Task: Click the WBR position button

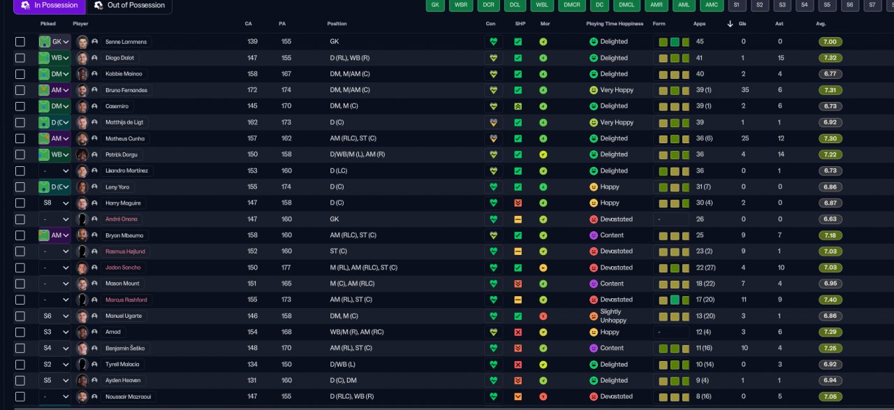Action: click(461, 5)
